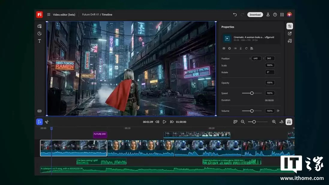Image resolution: width=329 pixels, height=185 pixels.
Task: Toggle the Properties sliders panel on the right edge
Action: (289, 26)
